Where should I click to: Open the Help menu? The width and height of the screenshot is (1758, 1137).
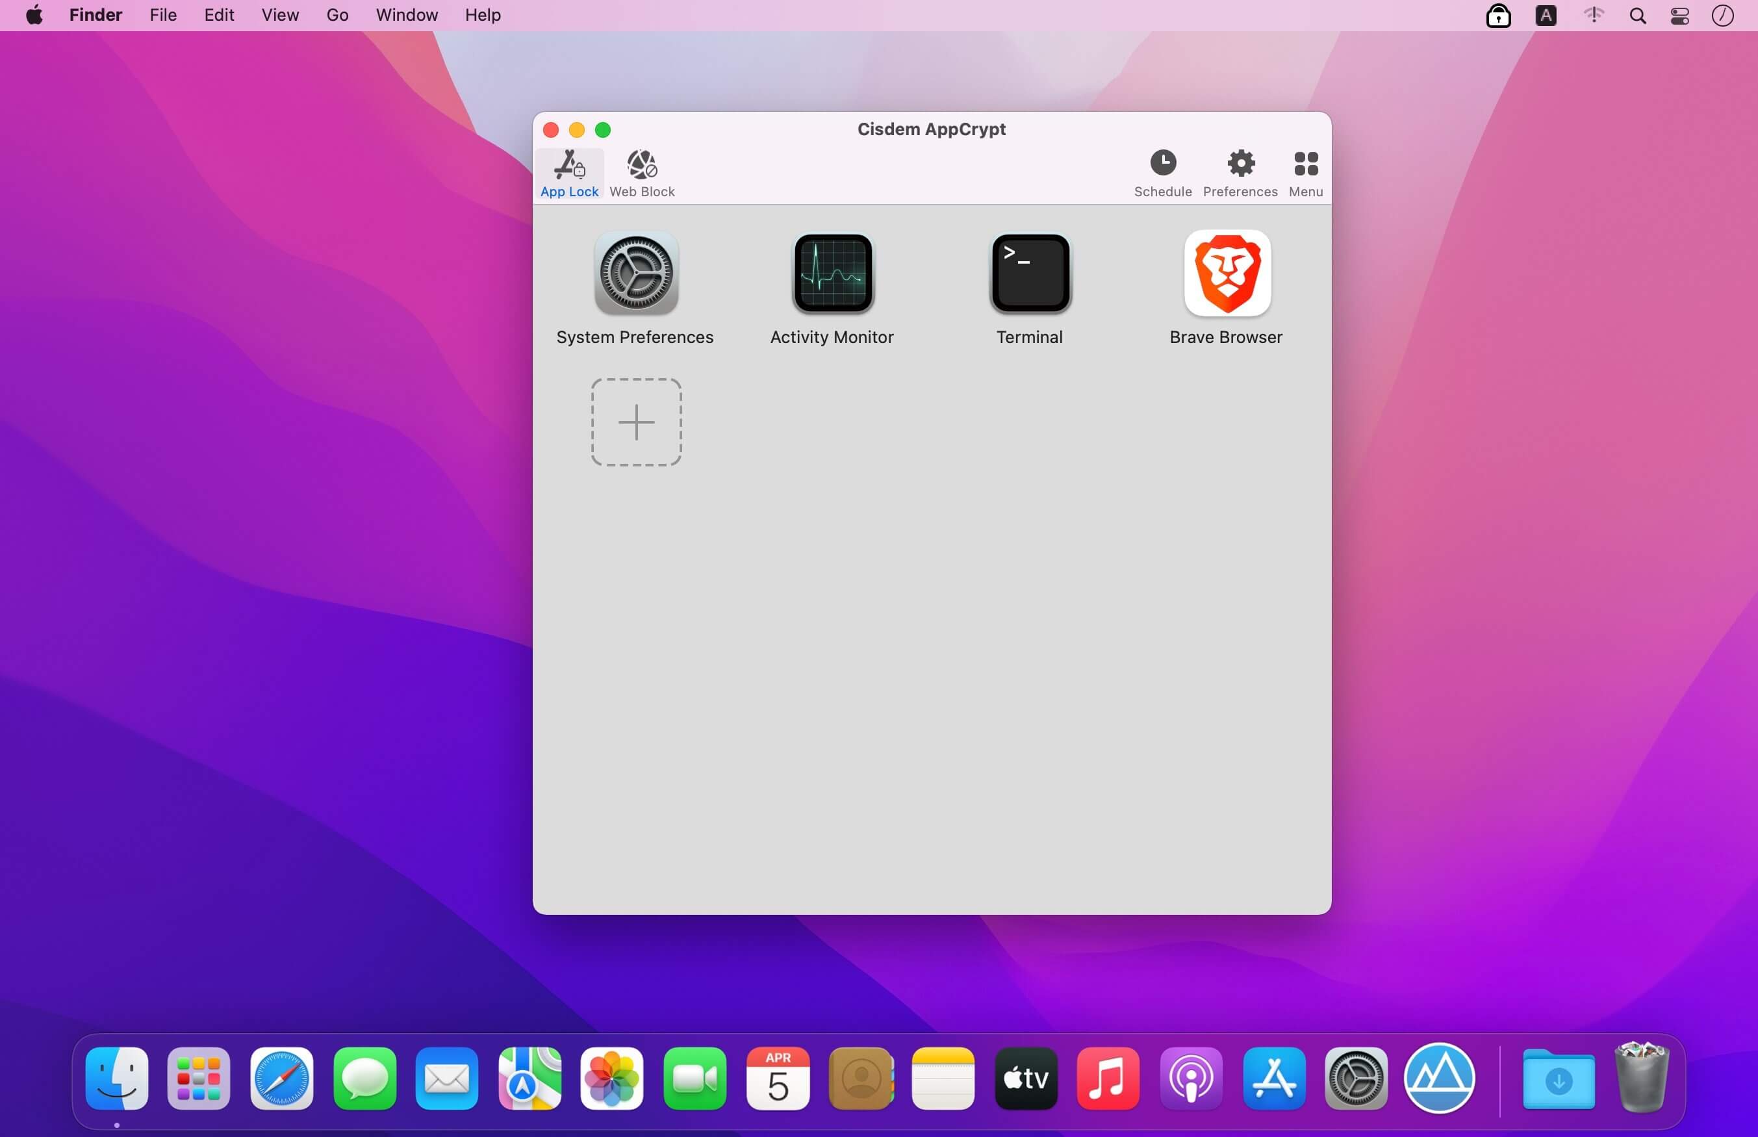483,15
